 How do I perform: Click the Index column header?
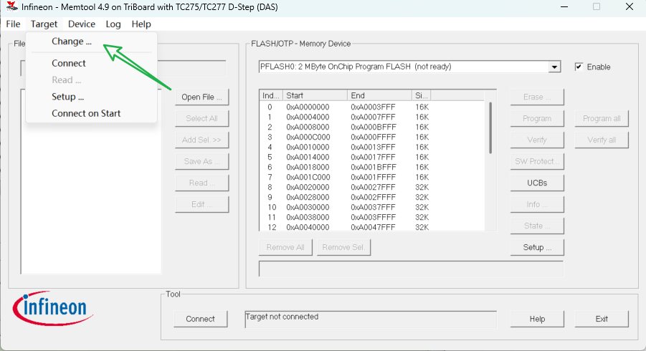pyautogui.click(x=271, y=95)
